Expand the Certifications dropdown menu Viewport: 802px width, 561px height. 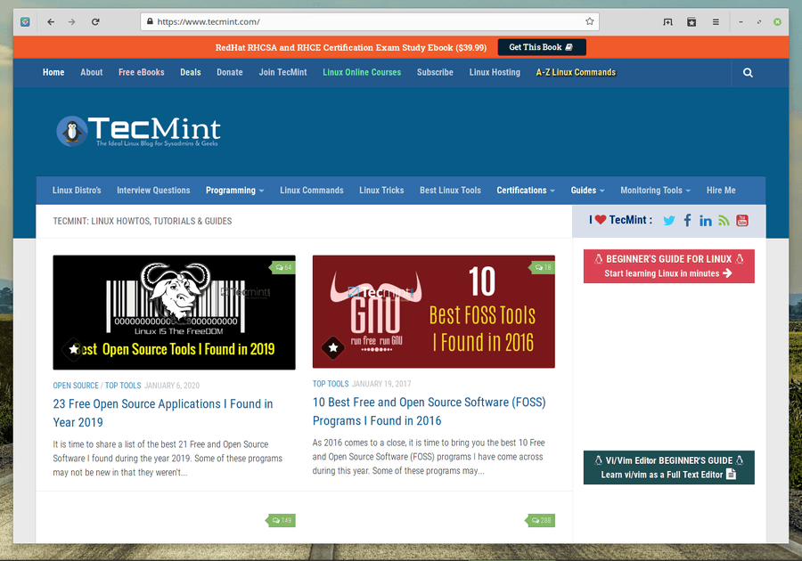[x=526, y=190]
